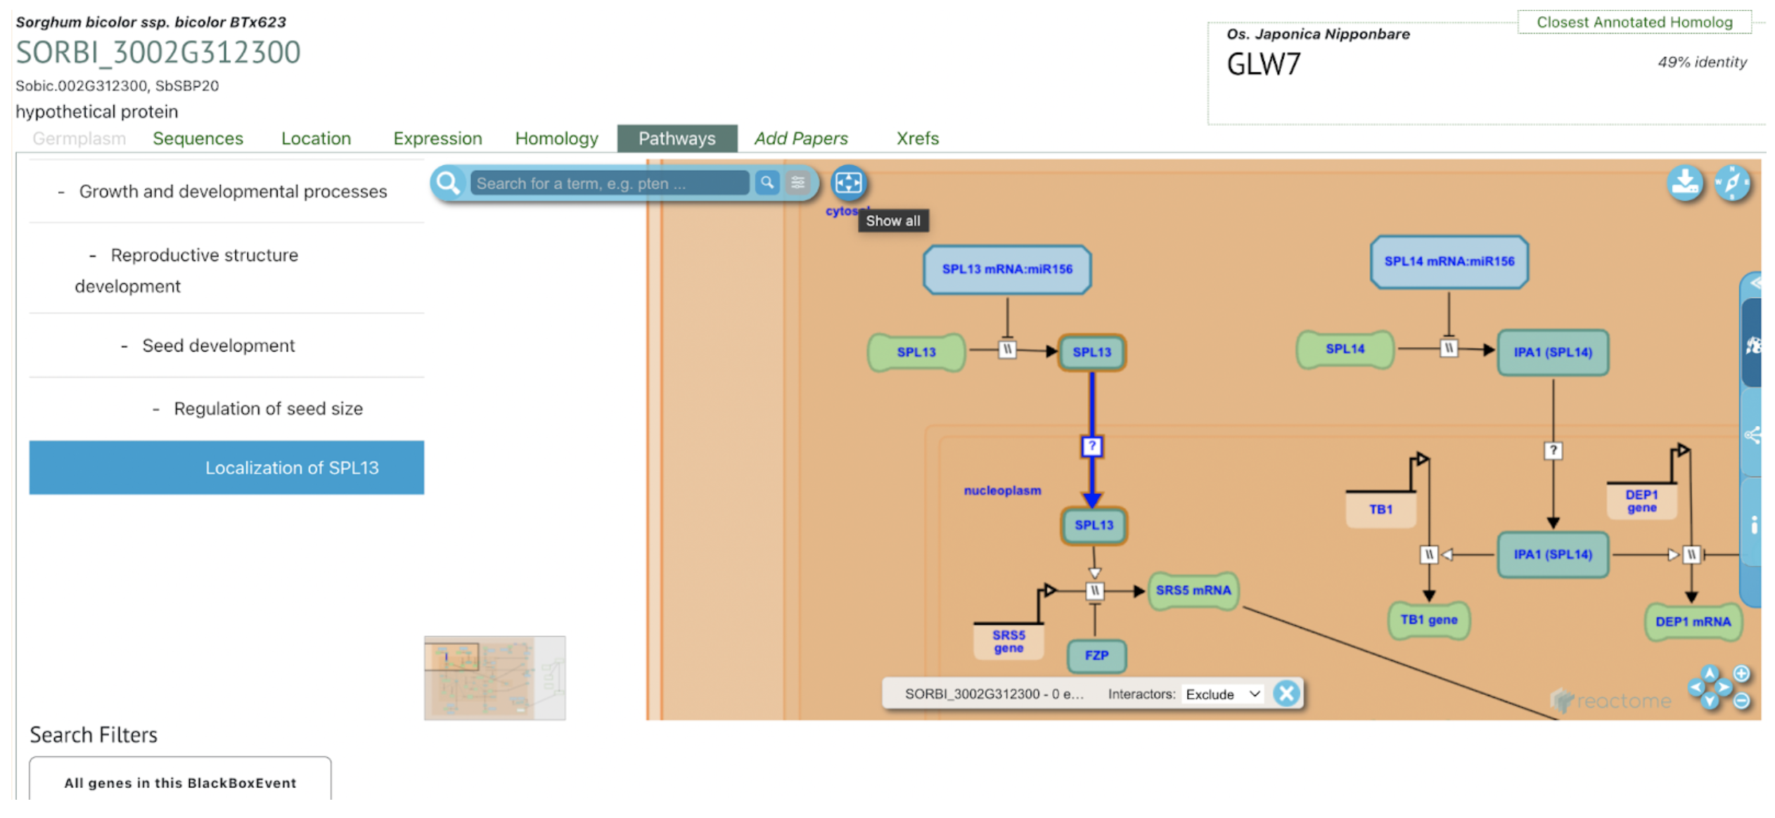Select the SPL13 node in nucleoplasm

1094,525
